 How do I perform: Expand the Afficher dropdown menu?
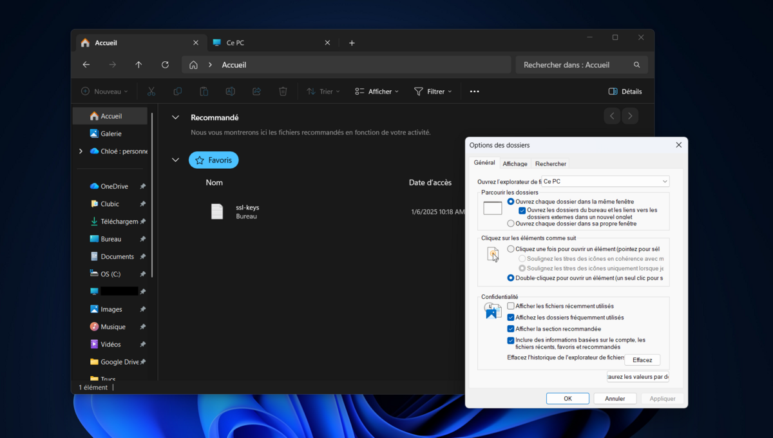point(377,91)
